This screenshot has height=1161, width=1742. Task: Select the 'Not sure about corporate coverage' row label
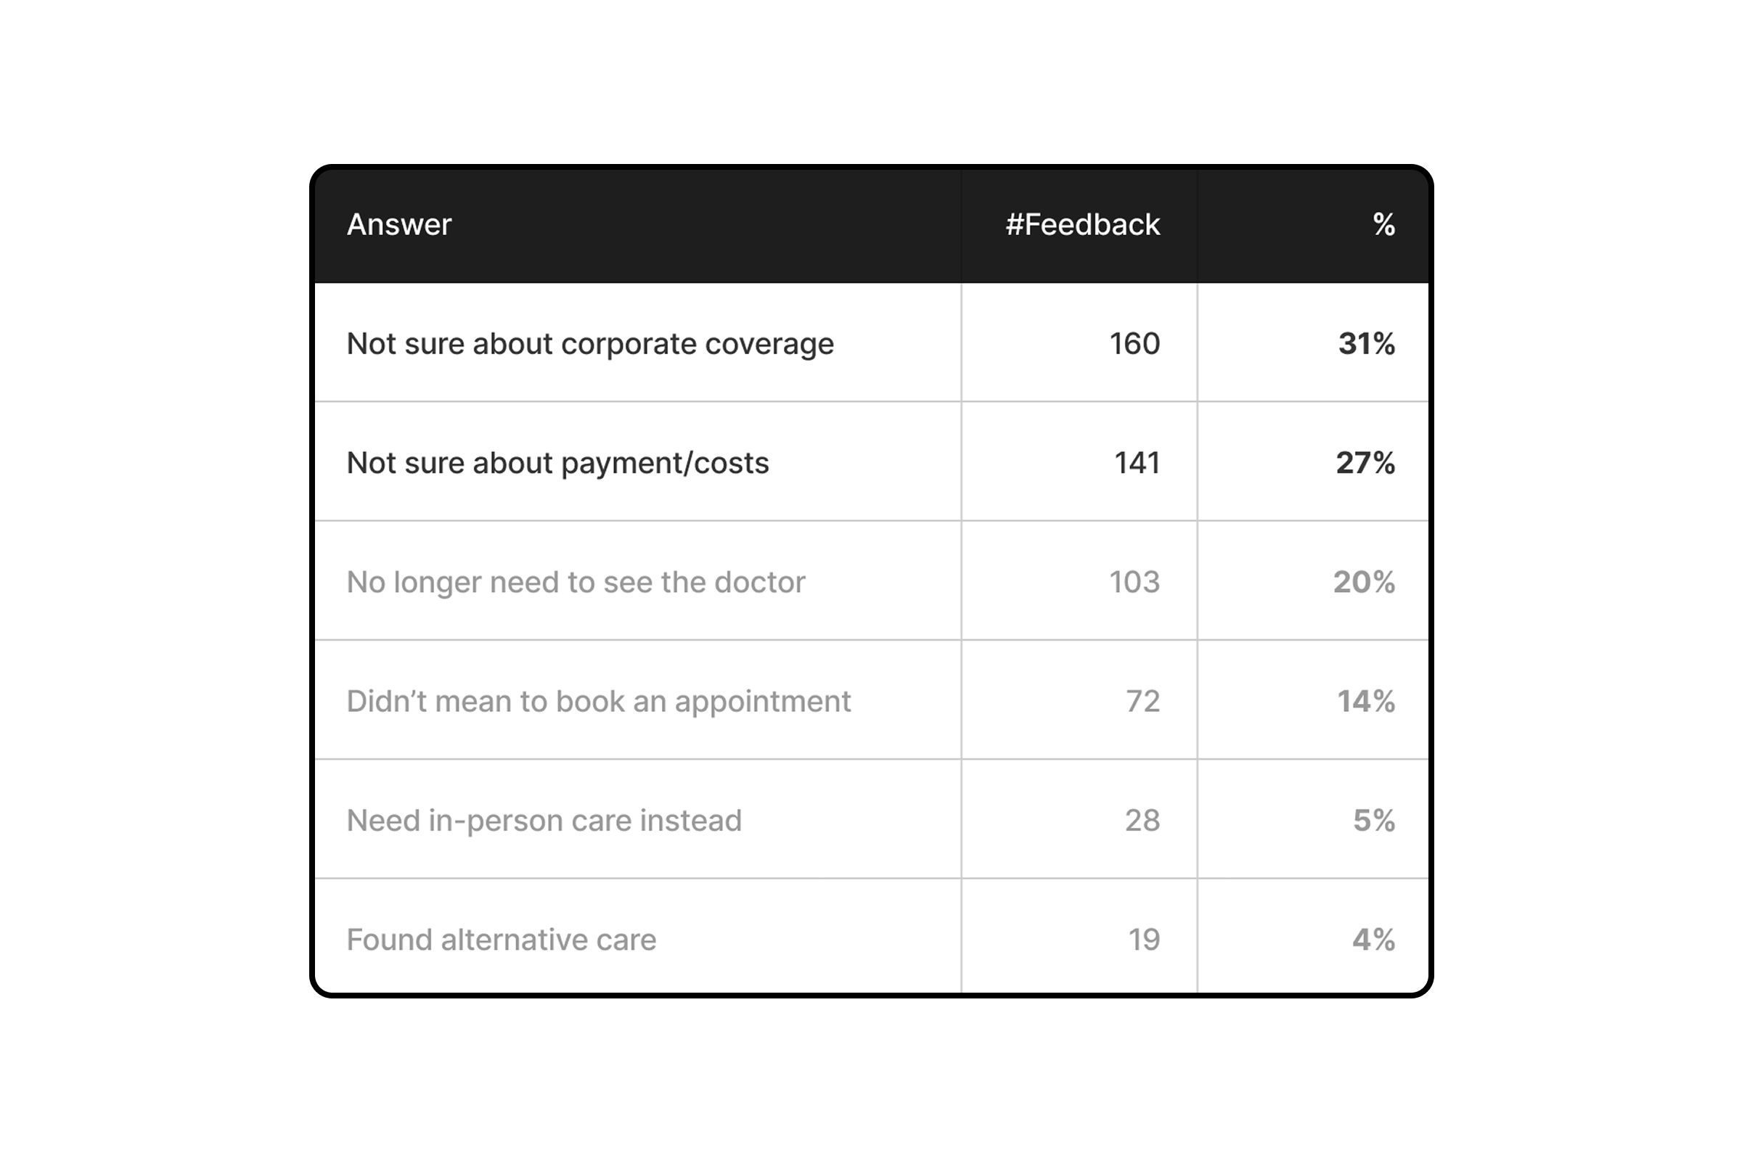pos(589,343)
